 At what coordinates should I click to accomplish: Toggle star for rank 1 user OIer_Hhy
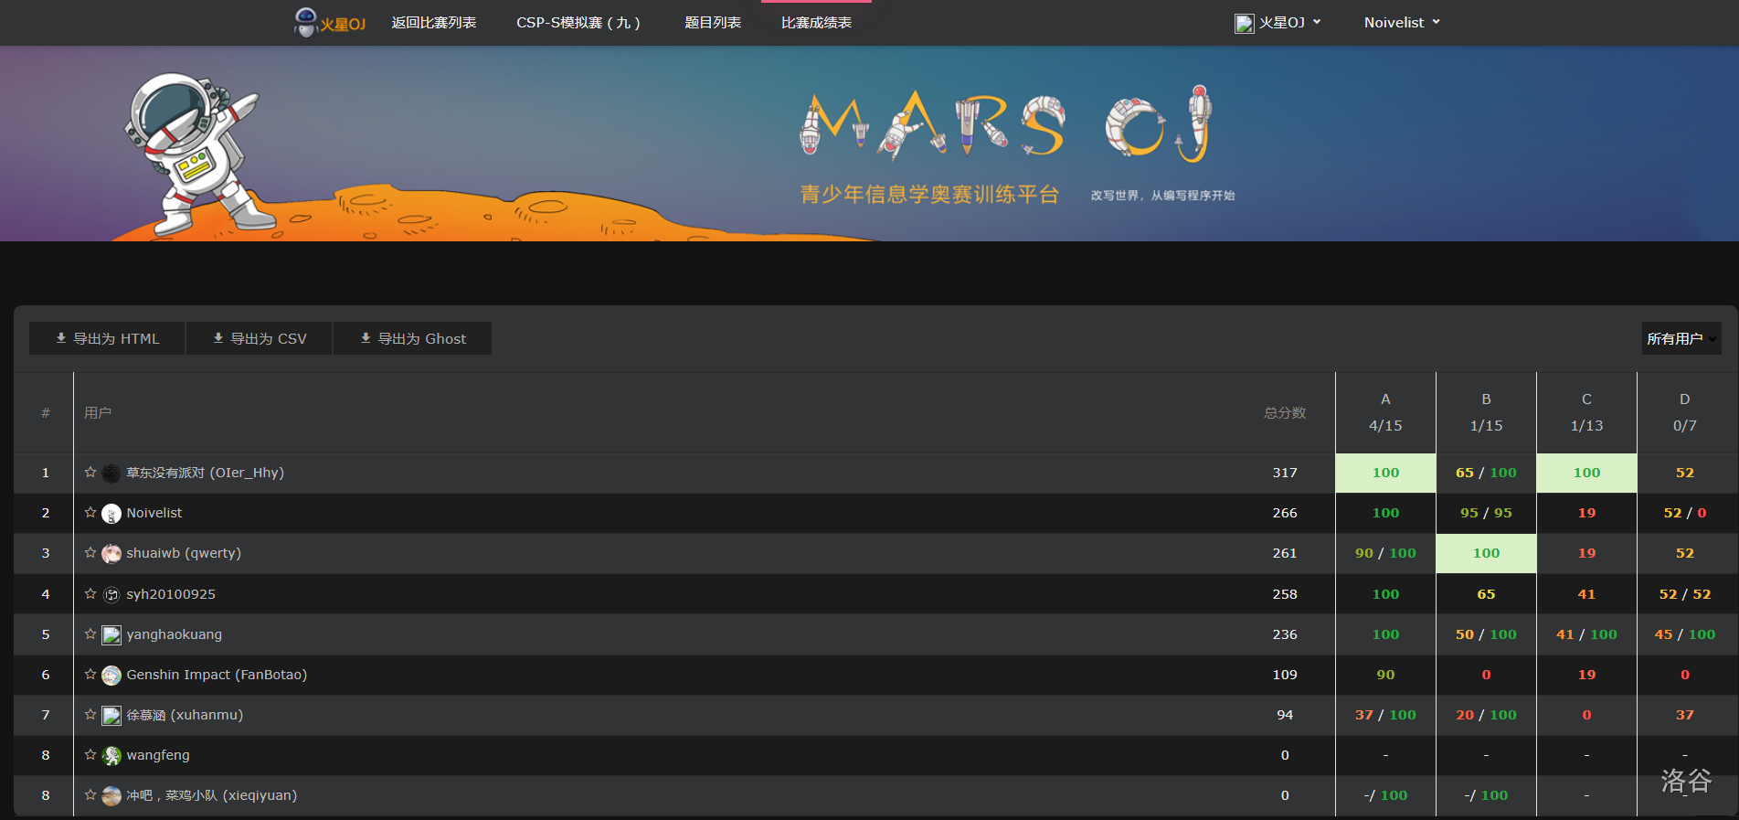(x=90, y=473)
